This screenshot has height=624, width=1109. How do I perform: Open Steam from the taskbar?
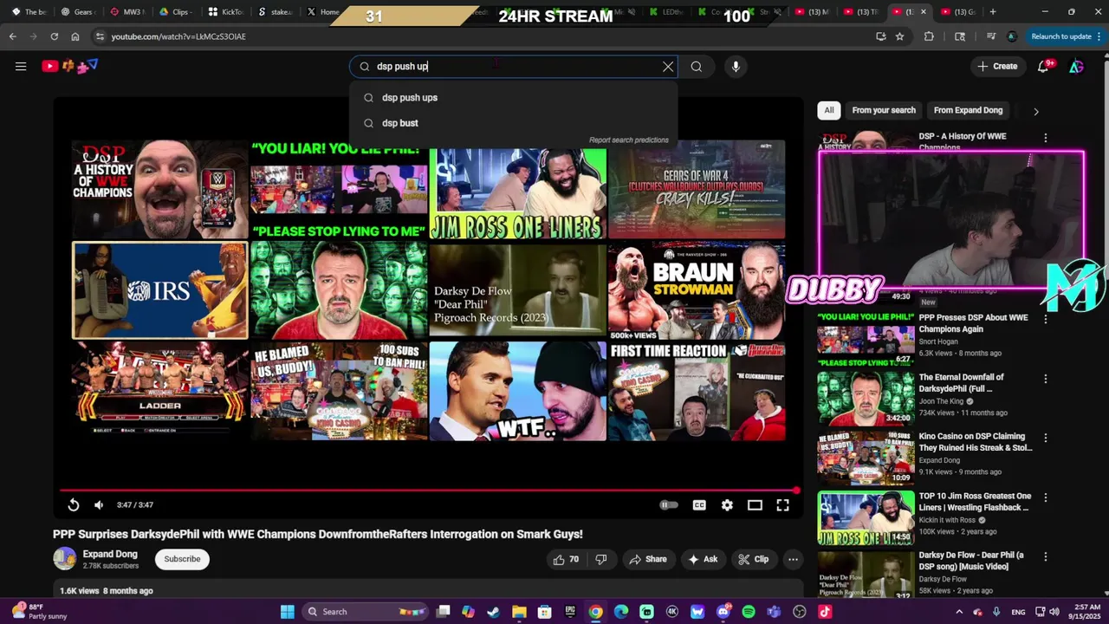(493, 612)
